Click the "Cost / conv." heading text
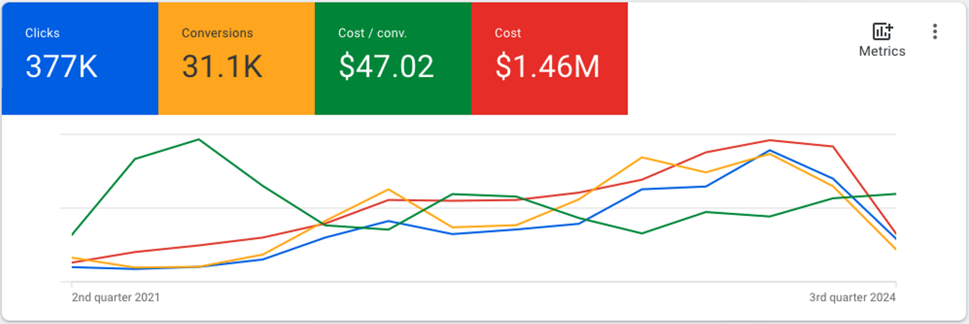969x324 pixels. point(372,33)
